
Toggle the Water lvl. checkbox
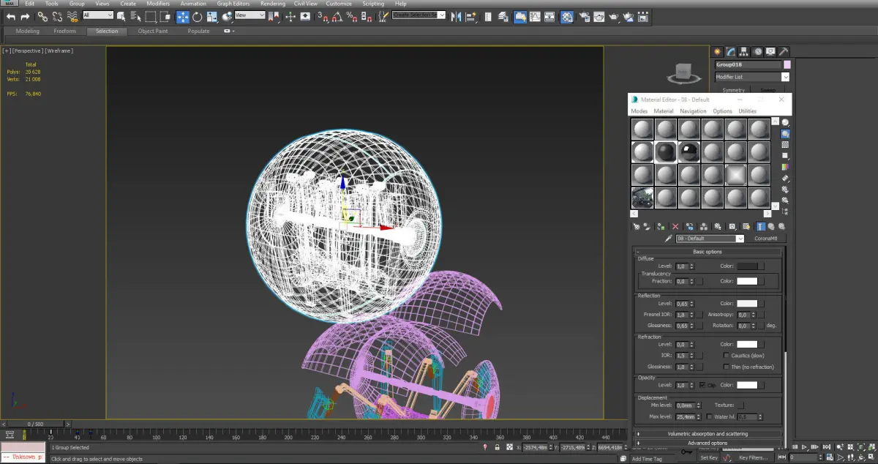pyautogui.click(x=710, y=416)
